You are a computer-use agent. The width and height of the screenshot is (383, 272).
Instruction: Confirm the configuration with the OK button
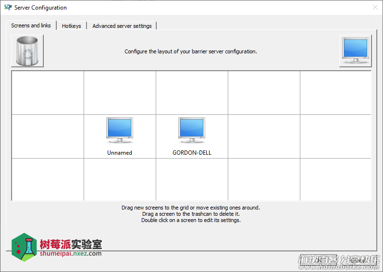click(x=318, y=260)
